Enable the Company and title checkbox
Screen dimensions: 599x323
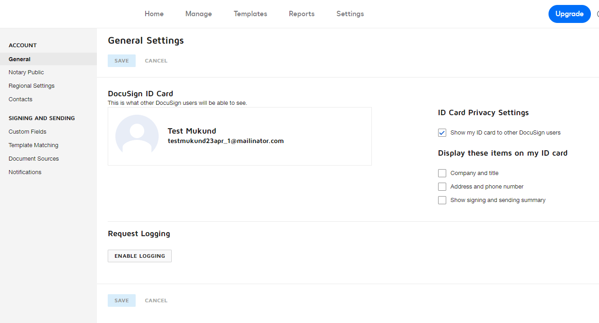pos(442,173)
